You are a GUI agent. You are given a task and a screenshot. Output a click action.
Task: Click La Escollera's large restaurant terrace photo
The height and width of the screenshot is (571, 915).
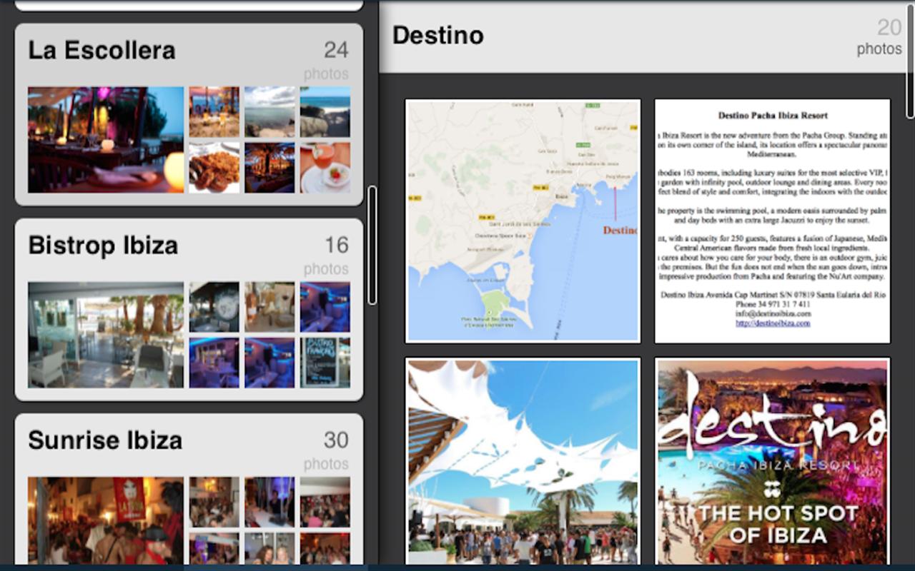coord(106,140)
